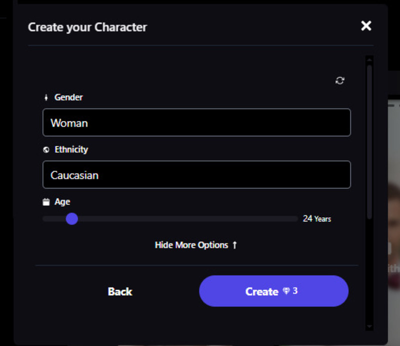The width and height of the screenshot is (400, 346).
Task: Go back using the Back button
Action: click(x=119, y=291)
